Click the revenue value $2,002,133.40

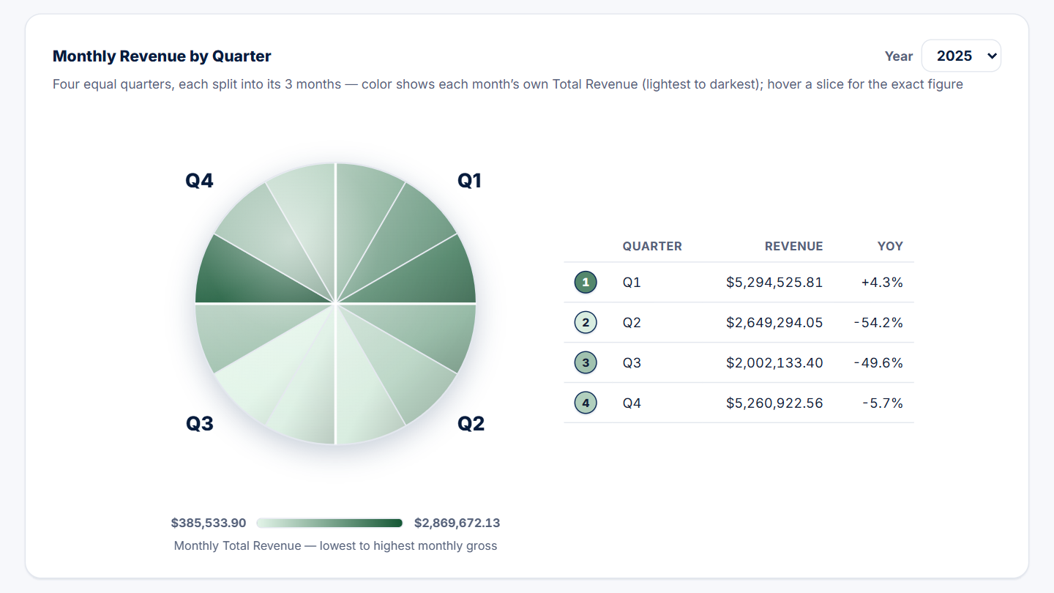[774, 362]
